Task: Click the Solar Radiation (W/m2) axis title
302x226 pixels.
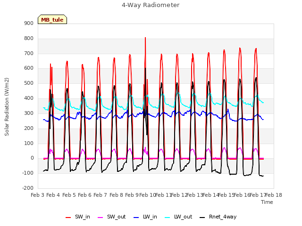Action: (x=7, y=107)
